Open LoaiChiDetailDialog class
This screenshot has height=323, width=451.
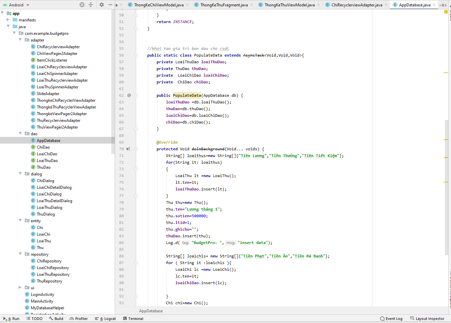[x=54, y=187]
